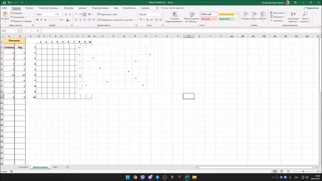
Task: Open the File (Файл) tab
Action: pyautogui.click(x=5, y=8)
